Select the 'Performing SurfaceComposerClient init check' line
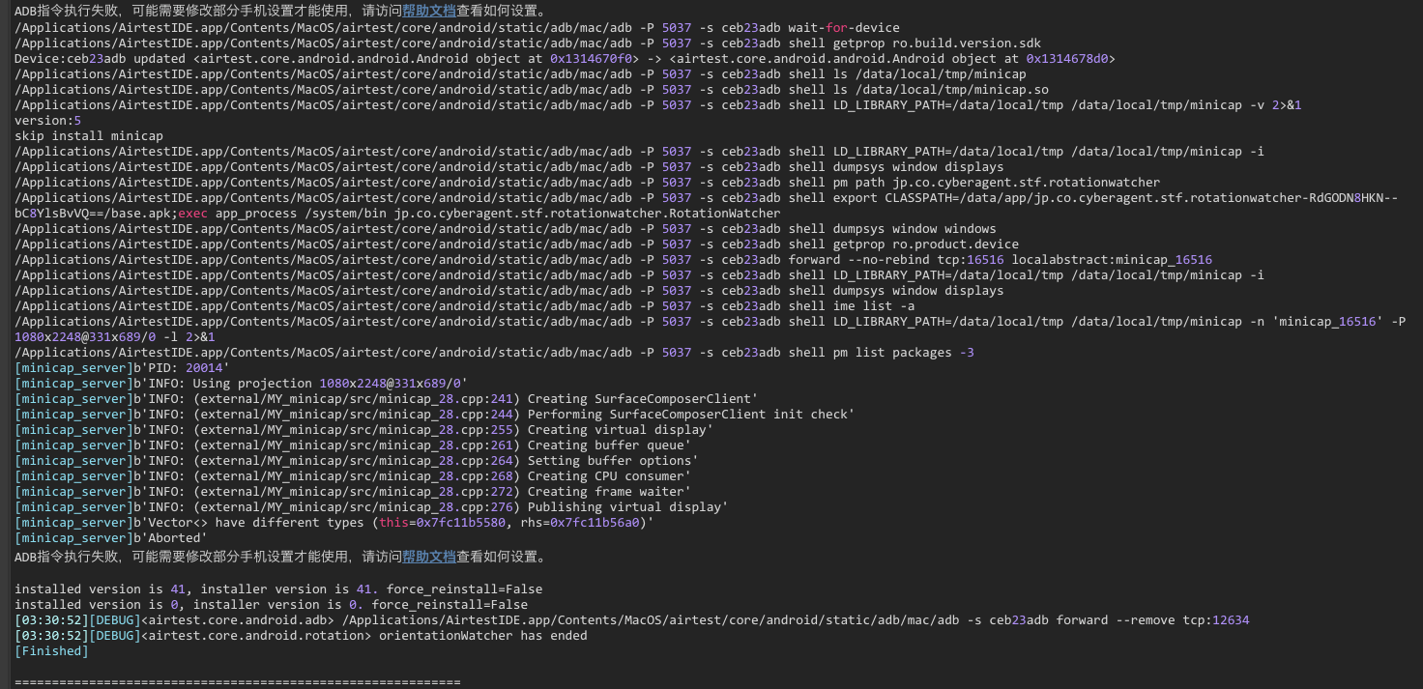Viewport: 1423px width, 689px height. click(434, 415)
